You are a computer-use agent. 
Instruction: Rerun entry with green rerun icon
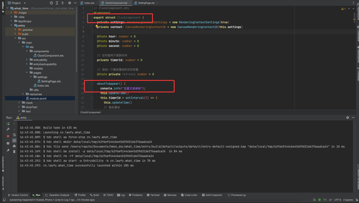(8, 124)
